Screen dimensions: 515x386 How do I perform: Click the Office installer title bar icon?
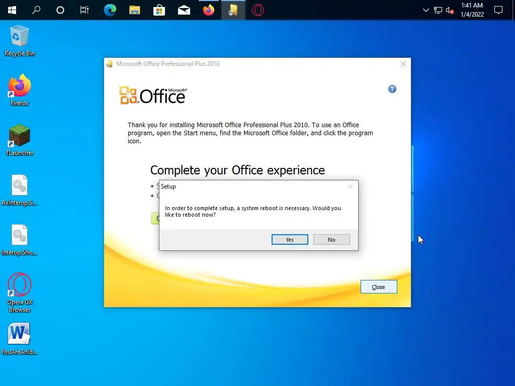point(109,64)
